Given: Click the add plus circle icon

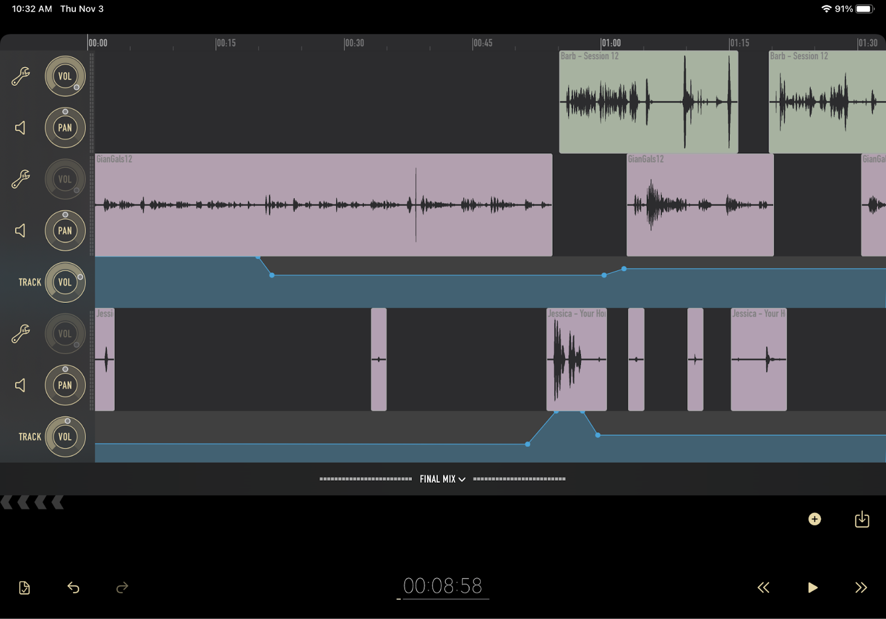Looking at the screenshot, I should pos(815,519).
